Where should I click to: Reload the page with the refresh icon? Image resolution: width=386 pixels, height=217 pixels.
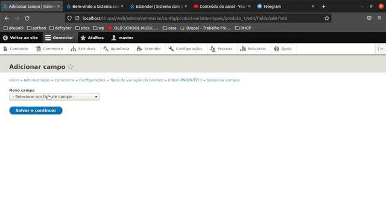pyautogui.click(x=27, y=18)
